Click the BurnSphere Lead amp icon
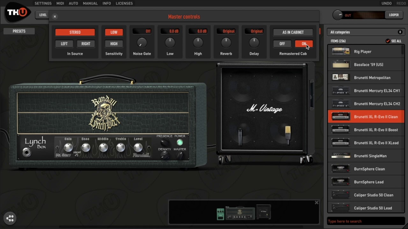 340,182
